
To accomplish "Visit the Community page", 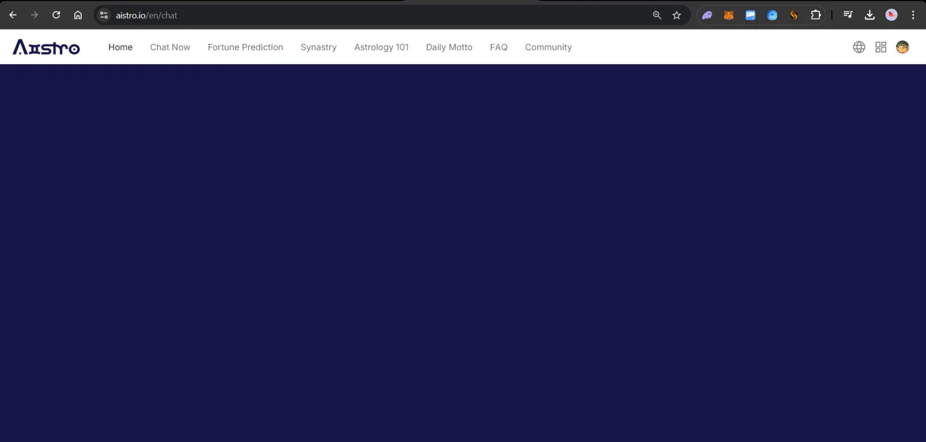I will 548,47.
